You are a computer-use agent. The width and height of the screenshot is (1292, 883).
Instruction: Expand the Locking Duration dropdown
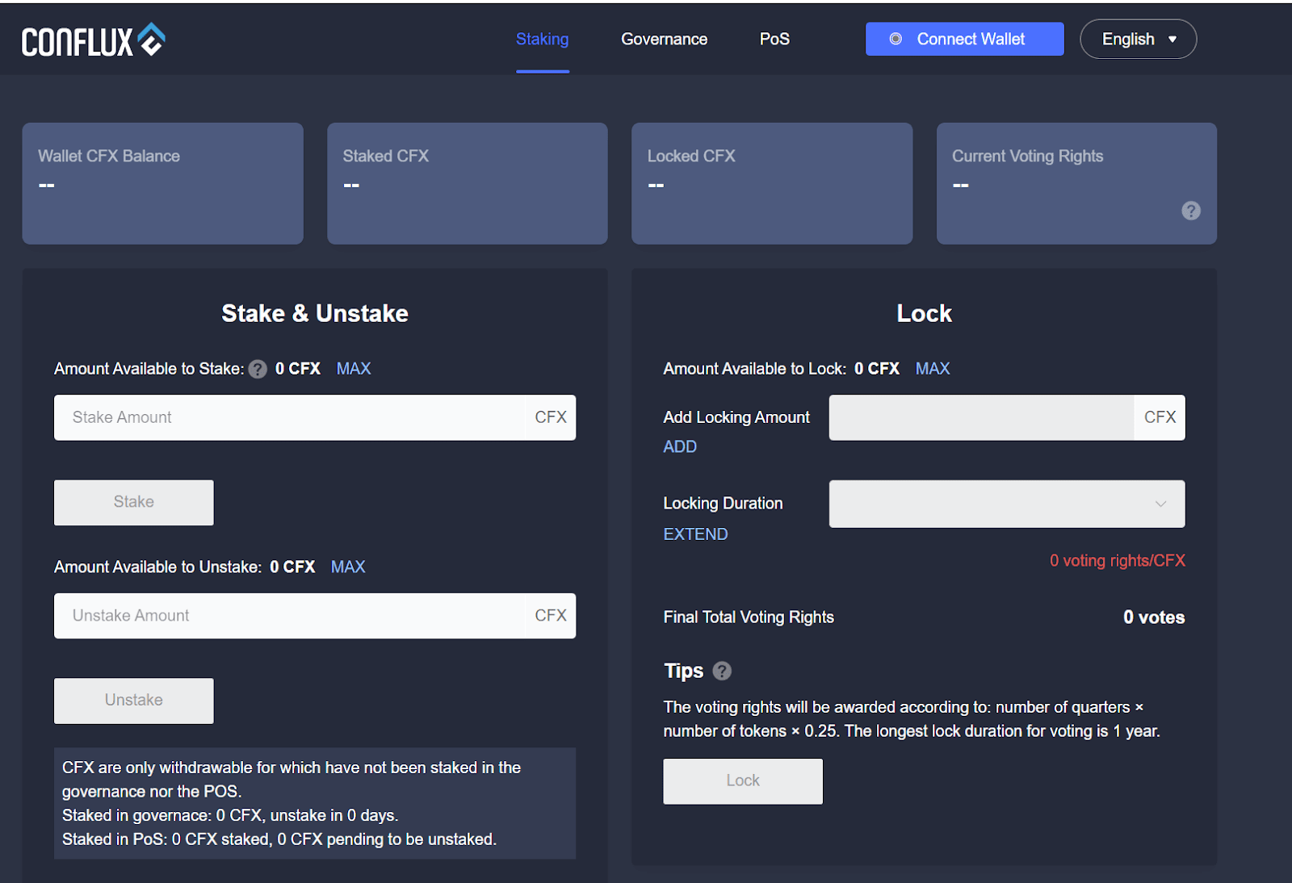click(x=1007, y=504)
